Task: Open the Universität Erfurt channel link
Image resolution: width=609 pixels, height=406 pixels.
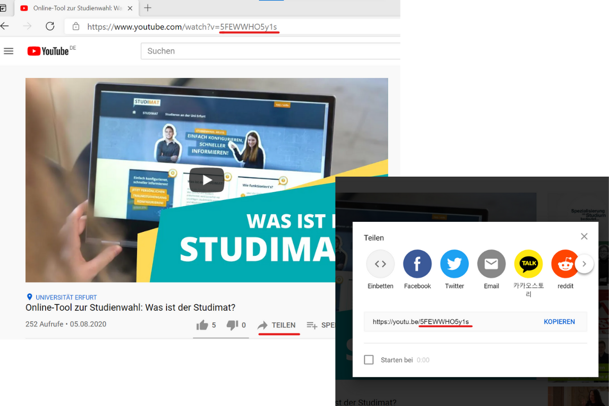Action: click(66, 297)
